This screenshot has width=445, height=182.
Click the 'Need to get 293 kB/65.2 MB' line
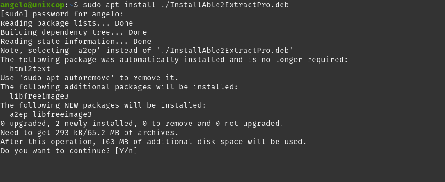point(90,133)
